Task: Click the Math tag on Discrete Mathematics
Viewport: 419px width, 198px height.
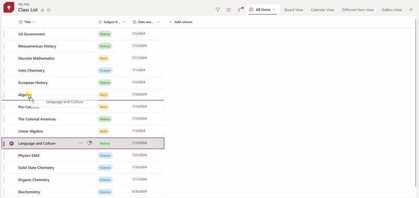Action: pos(104,59)
